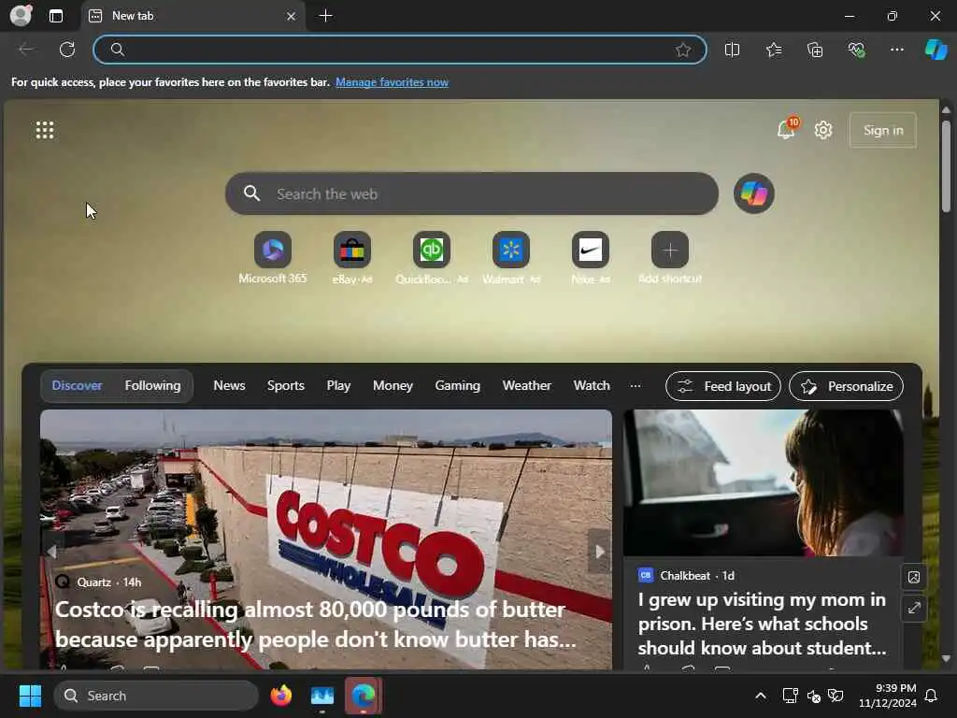
Task: Open the News category
Action: (x=230, y=386)
